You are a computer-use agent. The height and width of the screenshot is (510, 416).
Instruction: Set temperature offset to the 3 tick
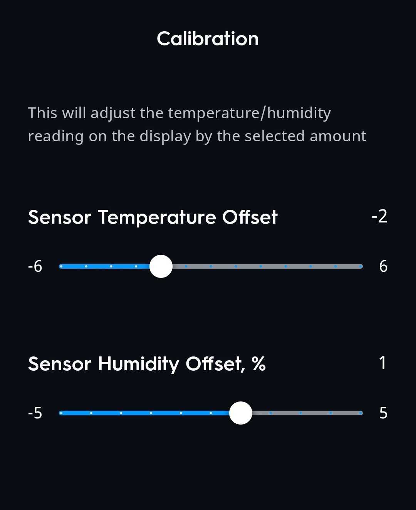(285, 266)
